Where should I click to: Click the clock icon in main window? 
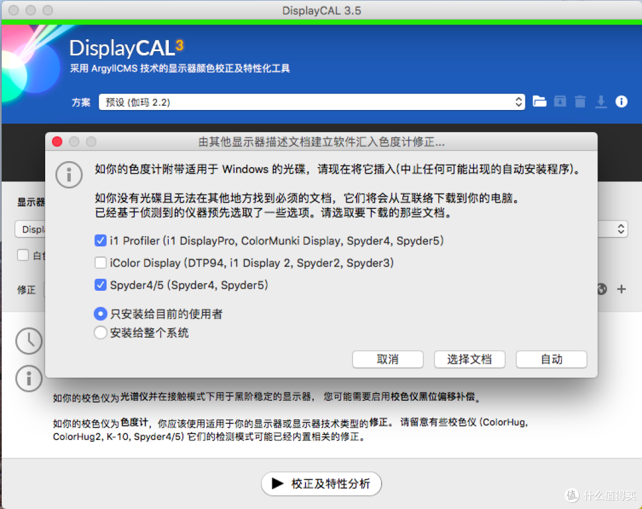pos(29,340)
